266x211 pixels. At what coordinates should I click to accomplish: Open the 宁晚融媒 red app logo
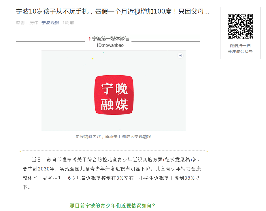tap(114, 95)
